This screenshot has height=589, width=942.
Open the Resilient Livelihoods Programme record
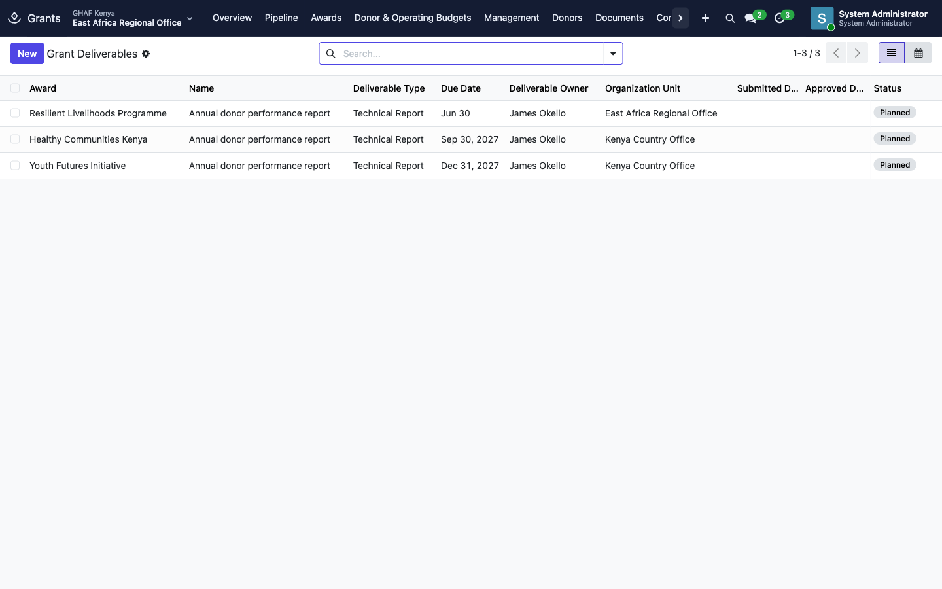(98, 113)
